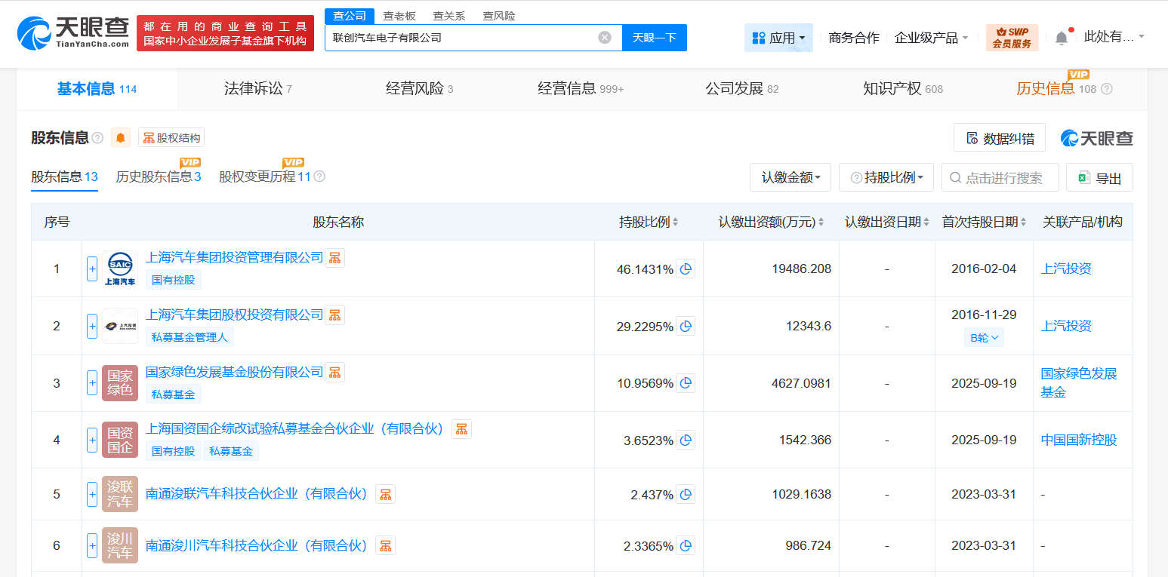
Task: Click the 导出 export button
Action: (1099, 178)
